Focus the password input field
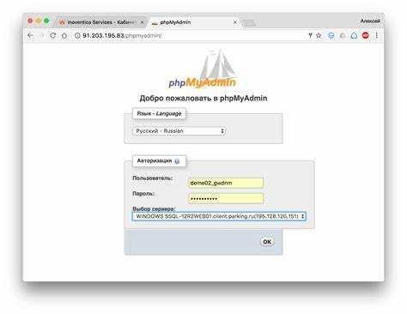Image resolution: width=407 pixels, height=314 pixels. [x=226, y=198]
